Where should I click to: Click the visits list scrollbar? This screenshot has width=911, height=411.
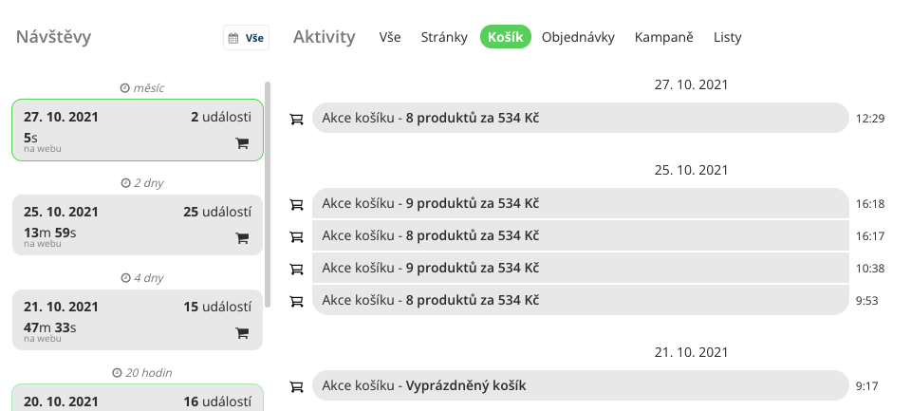tap(268, 190)
